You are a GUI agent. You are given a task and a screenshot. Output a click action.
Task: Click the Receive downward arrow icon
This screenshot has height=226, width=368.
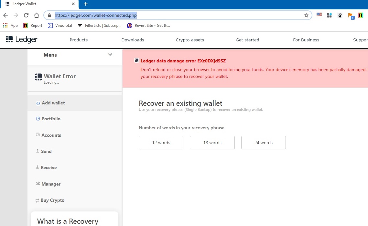point(37,167)
